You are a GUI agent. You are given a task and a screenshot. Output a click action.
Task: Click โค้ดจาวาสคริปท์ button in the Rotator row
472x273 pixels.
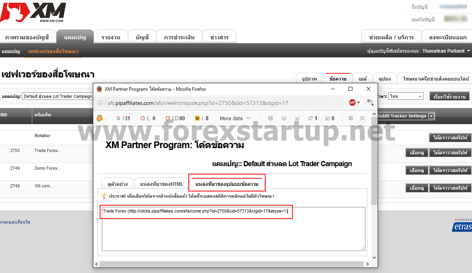click(450, 138)
